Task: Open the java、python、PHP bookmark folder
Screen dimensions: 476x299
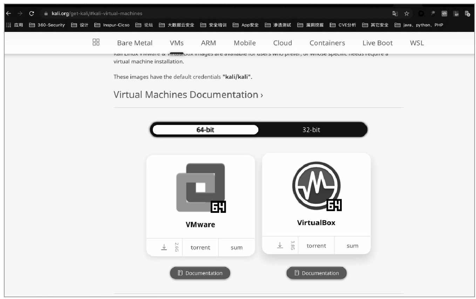Action: pos(419,25)
